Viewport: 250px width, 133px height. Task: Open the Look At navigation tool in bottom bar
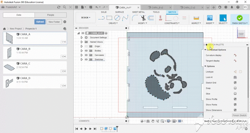tap(148, 121)
